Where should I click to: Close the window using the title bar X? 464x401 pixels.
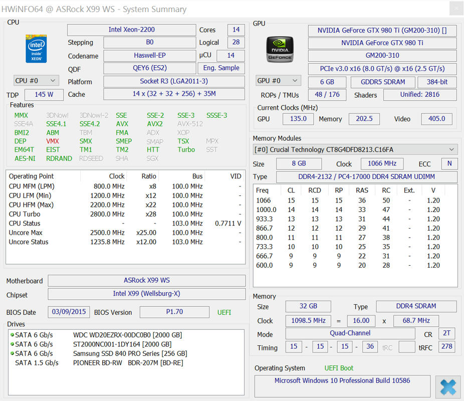[x=455, y=9]
